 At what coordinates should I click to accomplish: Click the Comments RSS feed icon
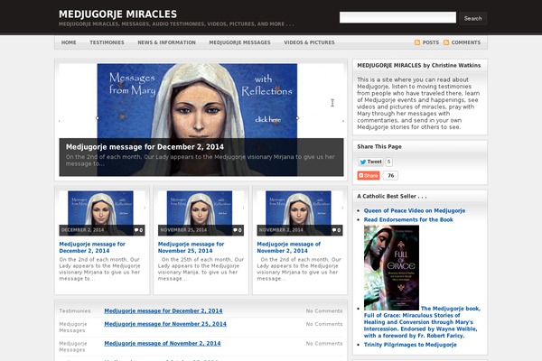tap(446, 42)
